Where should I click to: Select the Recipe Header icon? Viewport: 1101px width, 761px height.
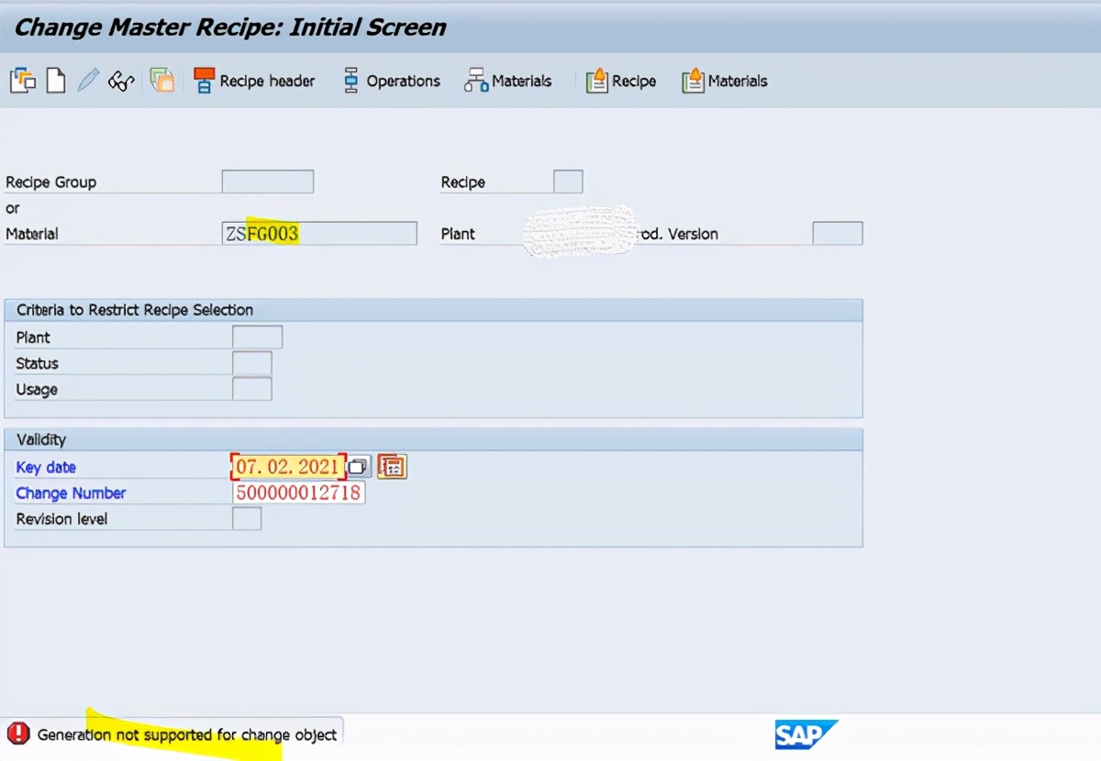[x=254, y=81]
